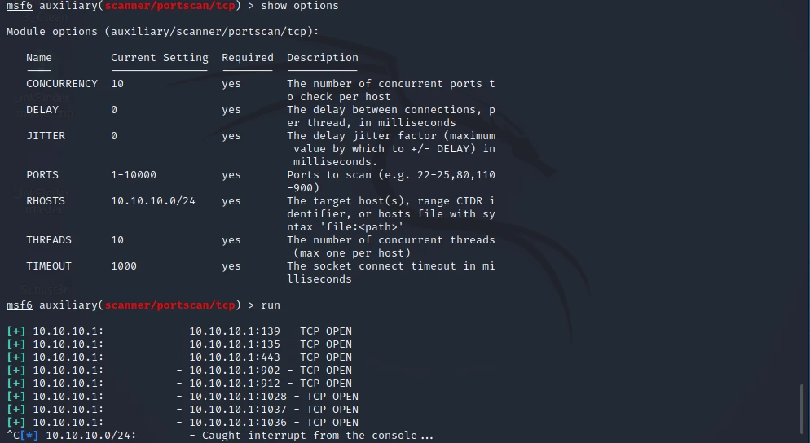The width and height of the screenshot is (810, 443).
Task: Click the 'Module options' heading line
Action: point(163,32)
